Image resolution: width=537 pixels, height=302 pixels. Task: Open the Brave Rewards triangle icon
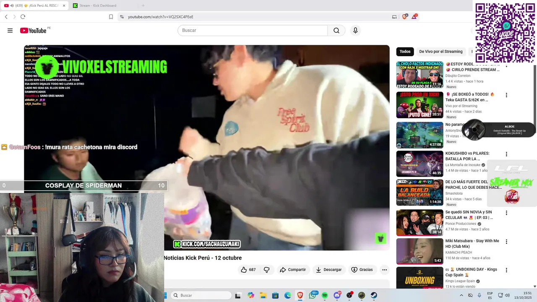(x=414, y=17)
